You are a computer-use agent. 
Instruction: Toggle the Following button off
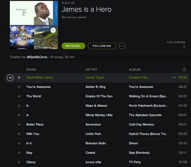coord(102,46)
